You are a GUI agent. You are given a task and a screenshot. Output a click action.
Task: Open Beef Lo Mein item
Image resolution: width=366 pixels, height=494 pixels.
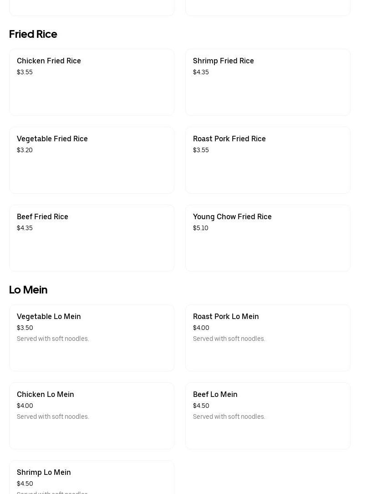[268, 416]
